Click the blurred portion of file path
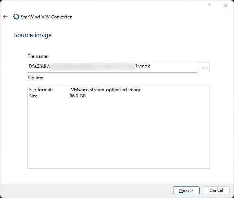 [92, 66]
